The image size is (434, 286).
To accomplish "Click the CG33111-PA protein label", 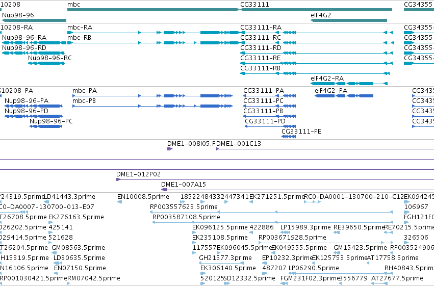I will tap(264, 91).
